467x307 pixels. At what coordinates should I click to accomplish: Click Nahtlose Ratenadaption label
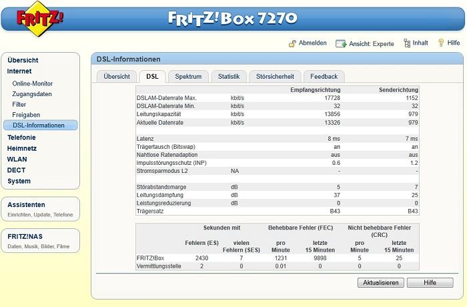167,155
